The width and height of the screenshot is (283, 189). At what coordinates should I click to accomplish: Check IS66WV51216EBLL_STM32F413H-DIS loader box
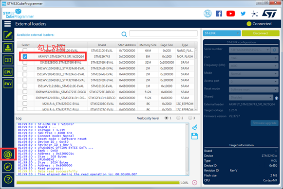pyautogui.click(x=25, y=98)
